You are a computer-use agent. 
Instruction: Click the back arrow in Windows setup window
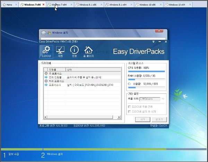click(x=43, y=33)
